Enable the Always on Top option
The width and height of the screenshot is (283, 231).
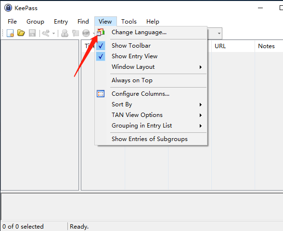[x=132, y=80]
